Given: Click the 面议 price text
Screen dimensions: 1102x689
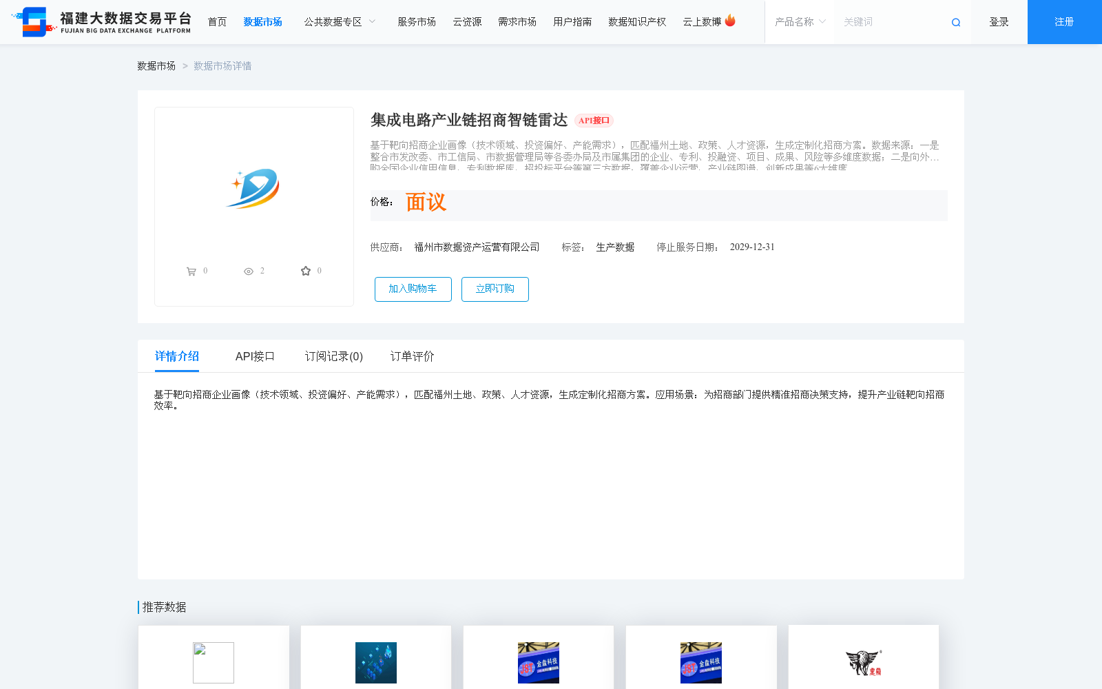Looking at the screenshot, I should click(426, 203).
